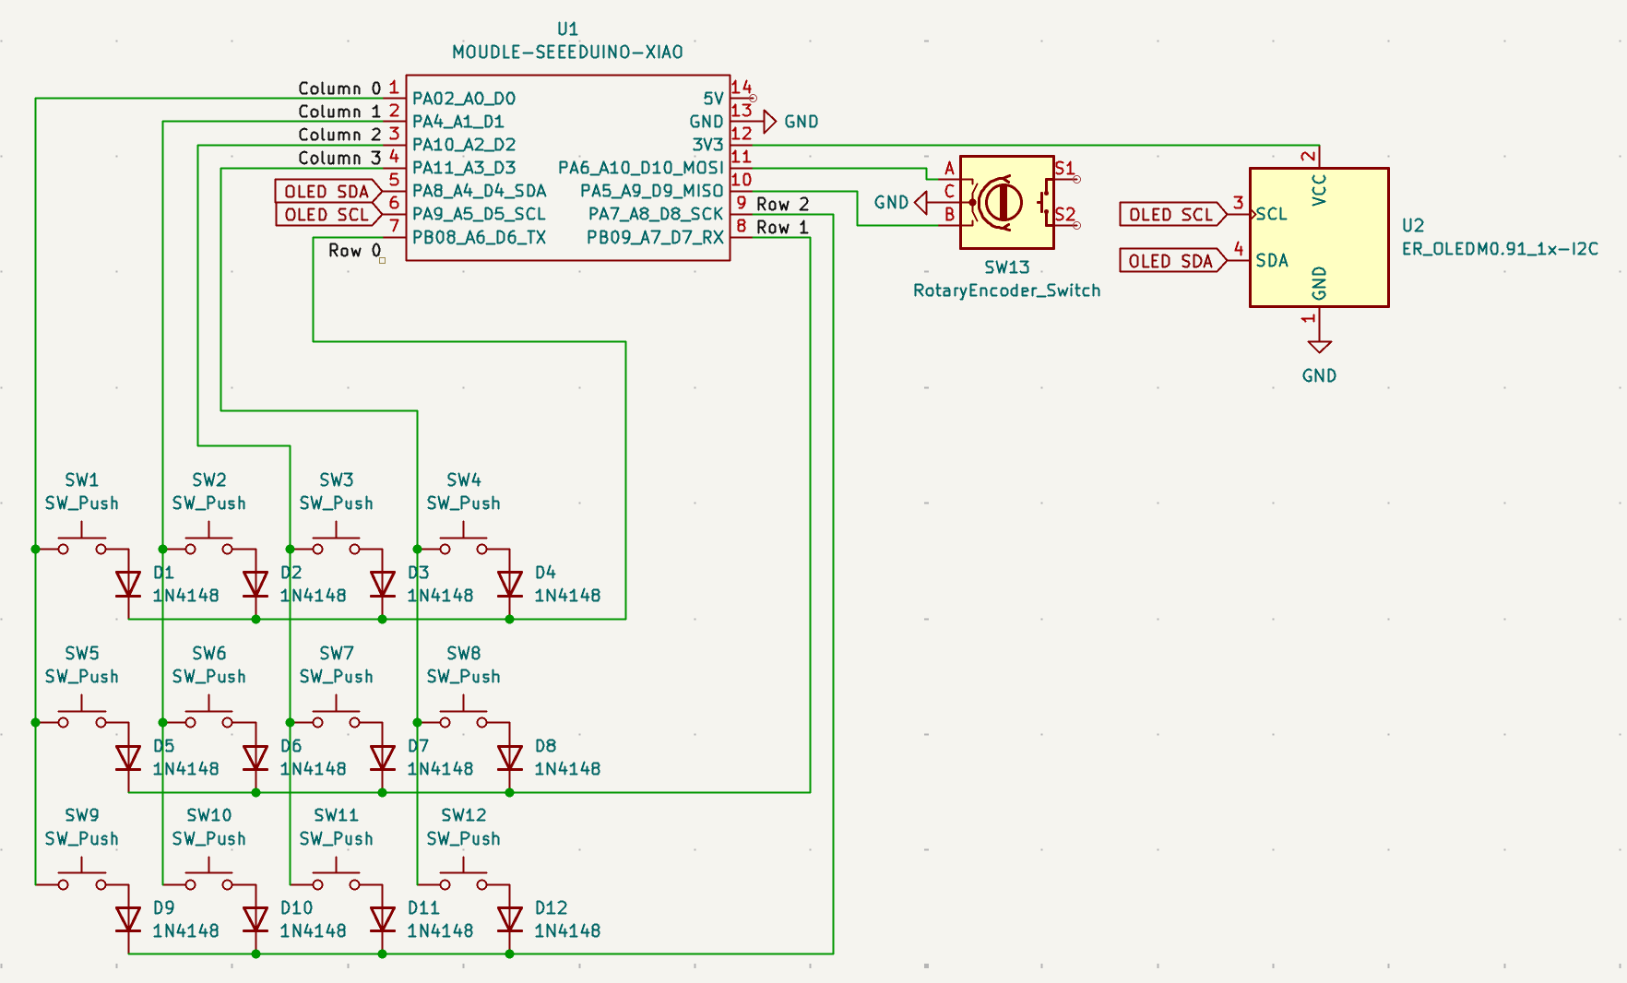
Task: Select diode D1 symbol
Action: pos(128,584)
